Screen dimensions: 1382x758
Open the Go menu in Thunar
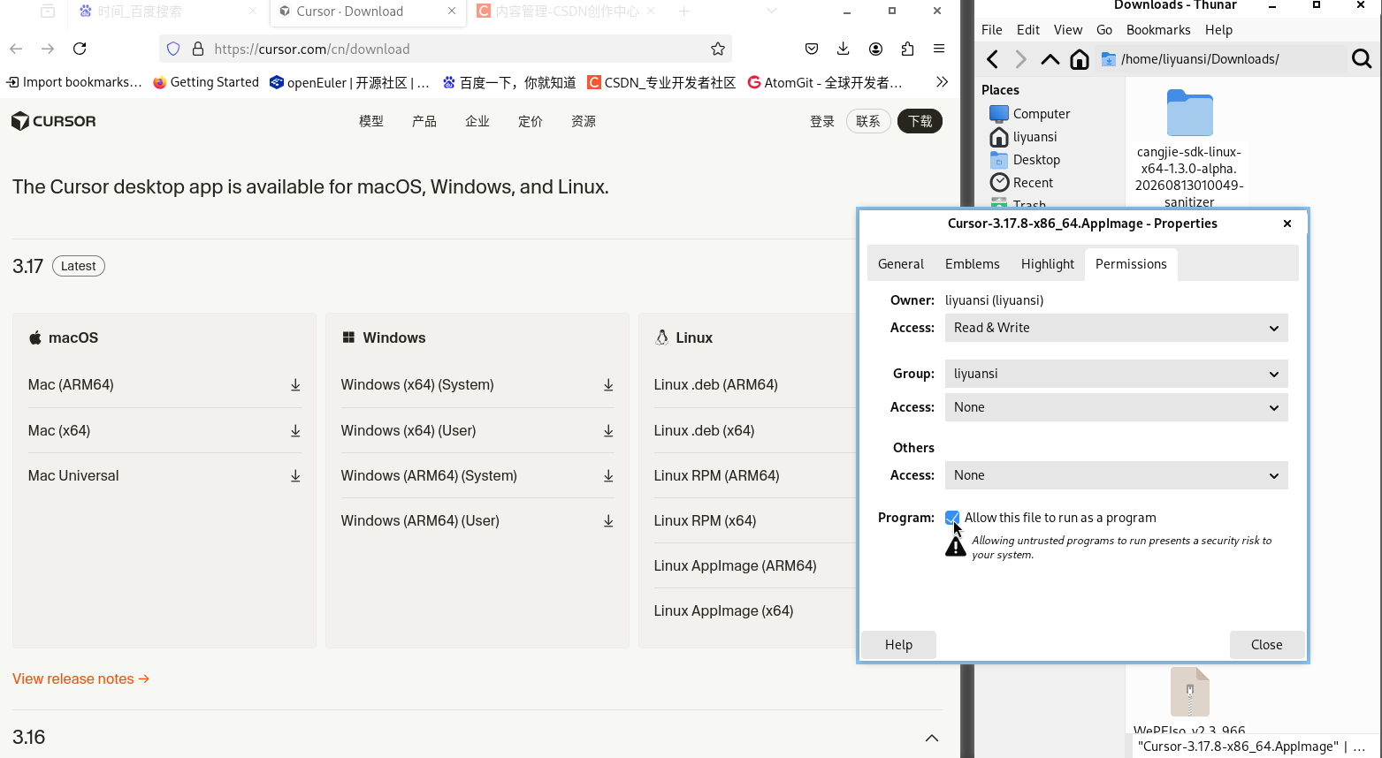pos(1104,30)
